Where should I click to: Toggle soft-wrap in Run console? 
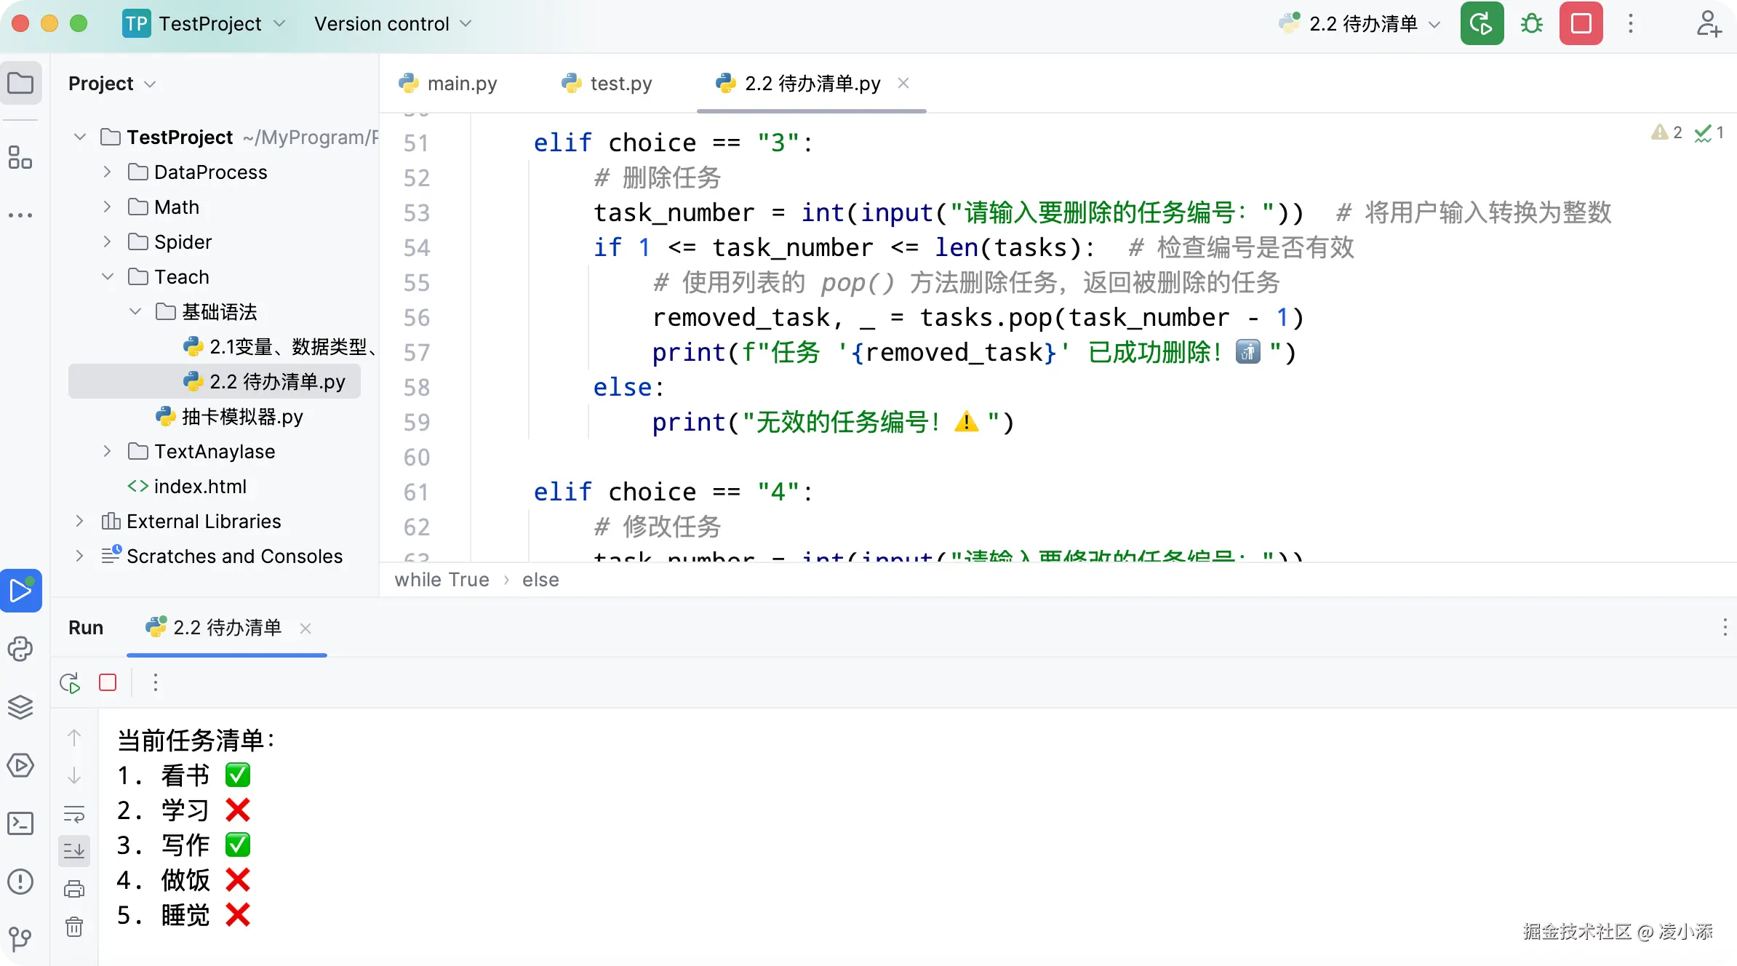click(x=74, y=813)
